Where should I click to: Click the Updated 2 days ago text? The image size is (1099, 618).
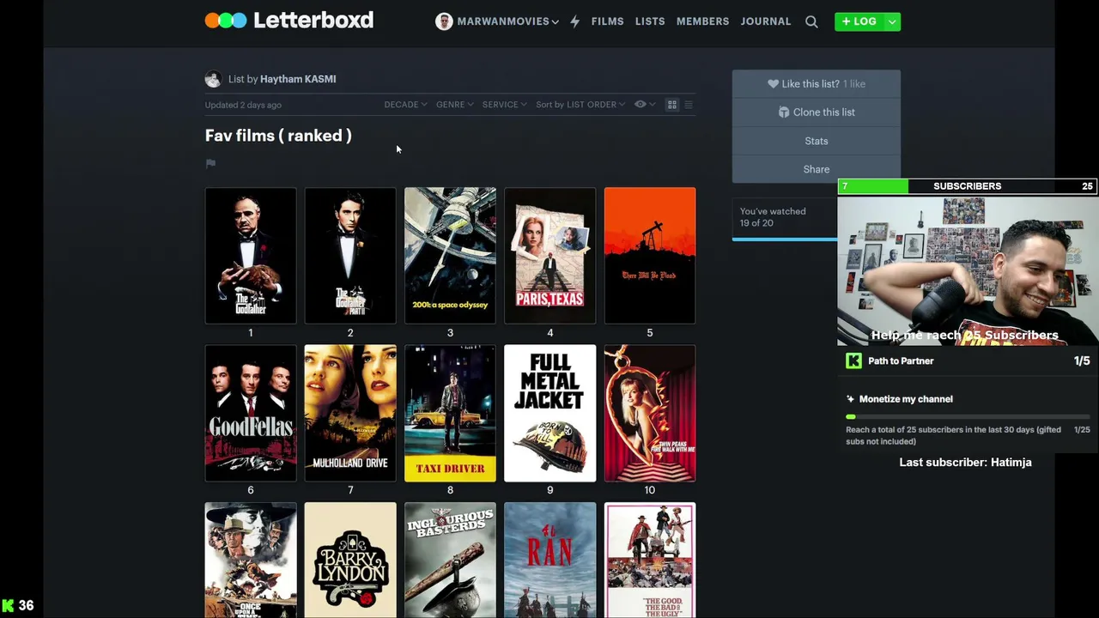(243, 105)
